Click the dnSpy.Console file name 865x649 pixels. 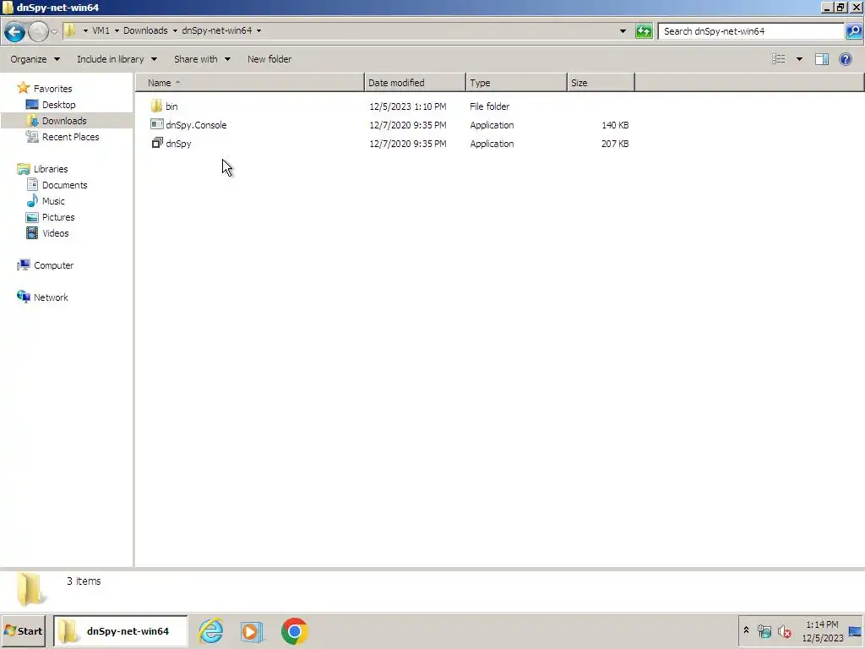click(x=196, y=125)
